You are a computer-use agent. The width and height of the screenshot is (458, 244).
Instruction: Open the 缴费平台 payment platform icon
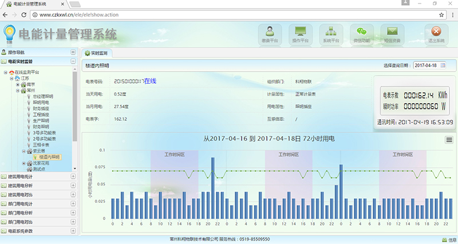point(270,33)
